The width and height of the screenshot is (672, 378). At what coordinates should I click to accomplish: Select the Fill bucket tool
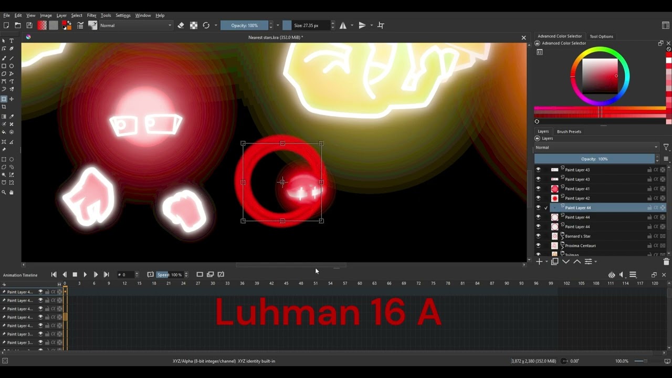tap(4, 132)
